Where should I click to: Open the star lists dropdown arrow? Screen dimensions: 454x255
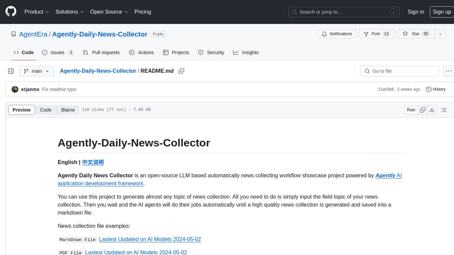(440, 34)
